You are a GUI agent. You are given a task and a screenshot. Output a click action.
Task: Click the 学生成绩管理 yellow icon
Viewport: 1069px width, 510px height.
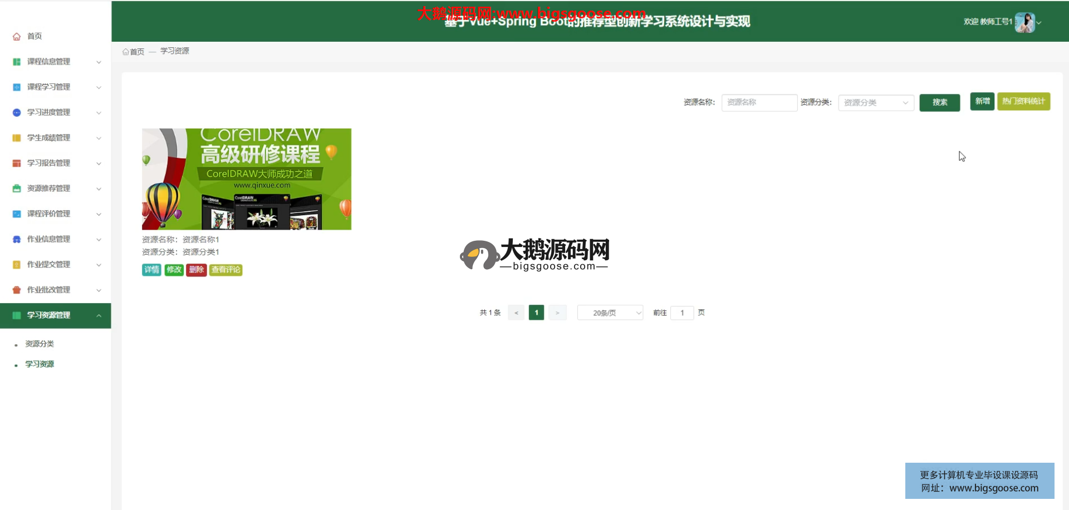(17, 138)
